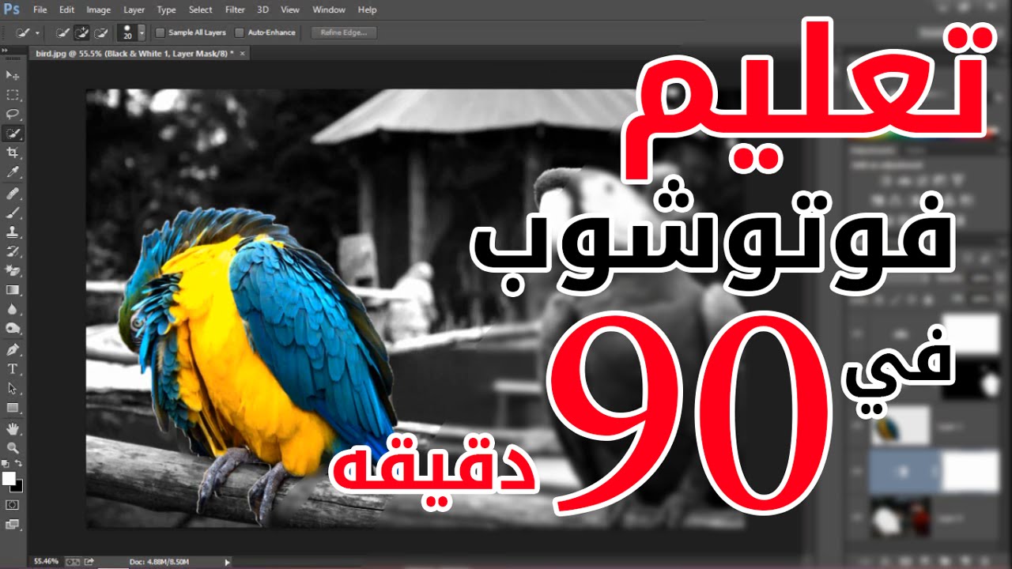The image size is (1012, 569).
Task: Select the Hand tool
Action: tap(13, 429)
